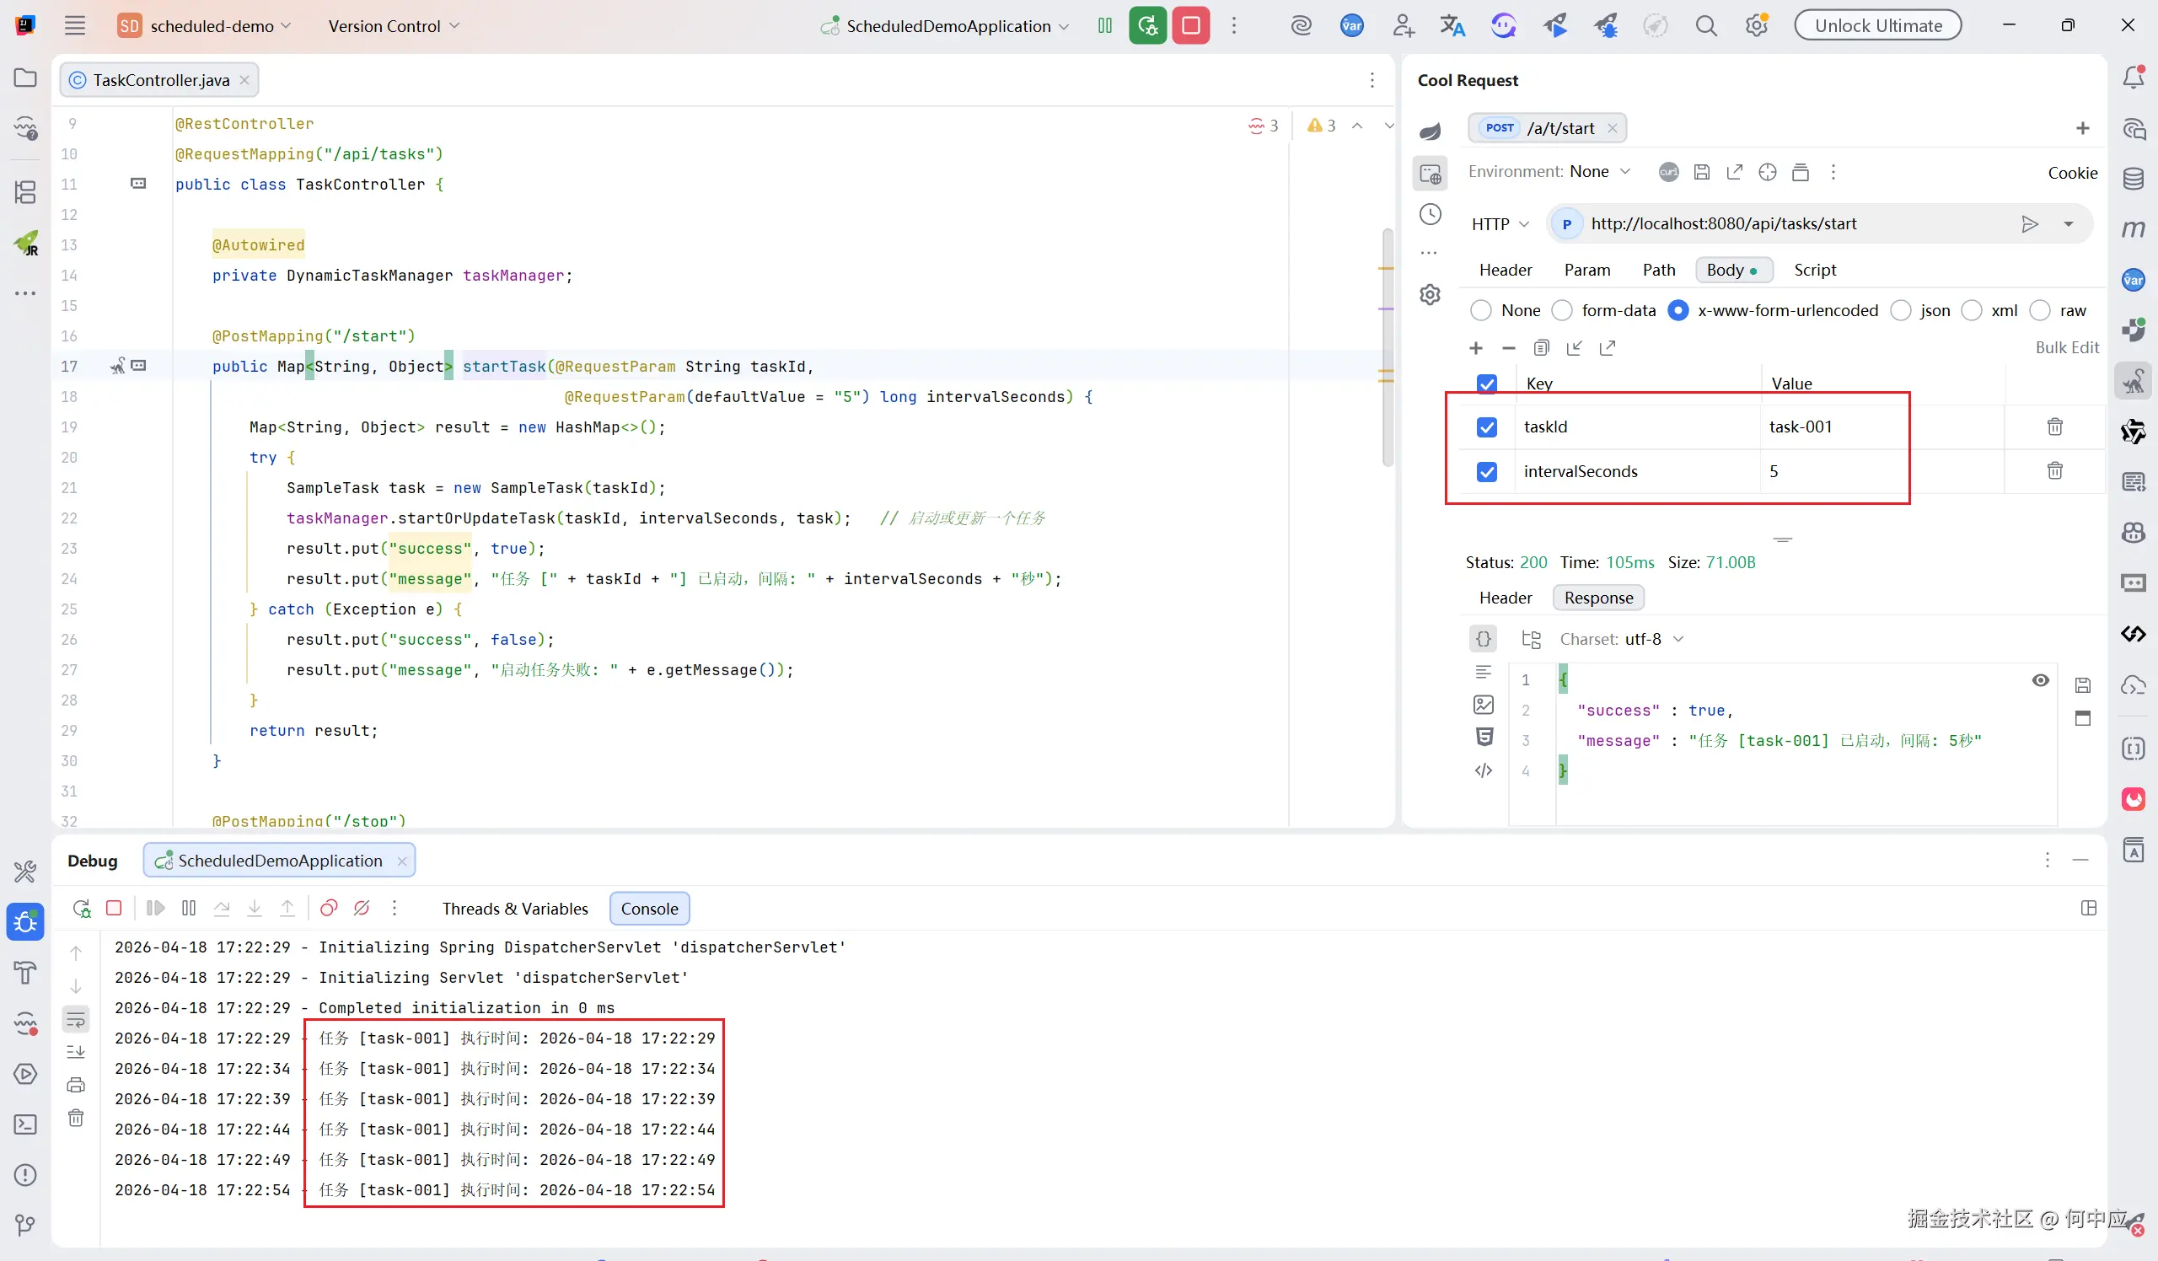The width and height of the screenshot is (2158, 1261).
Task: Click the mute breakpoints icon in Debug toolbar
Action: pyautogui.click(x=362, y=909)
